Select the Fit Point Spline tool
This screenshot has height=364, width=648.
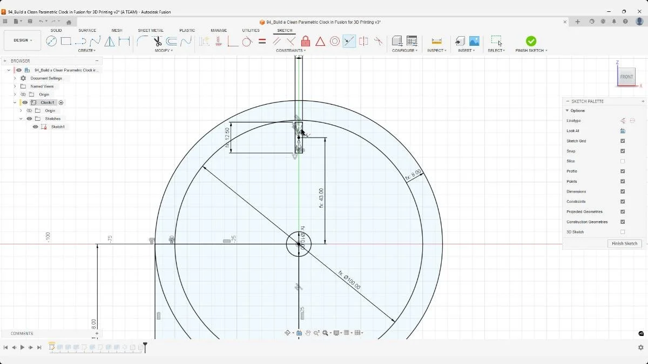click(x=95, y=41)
